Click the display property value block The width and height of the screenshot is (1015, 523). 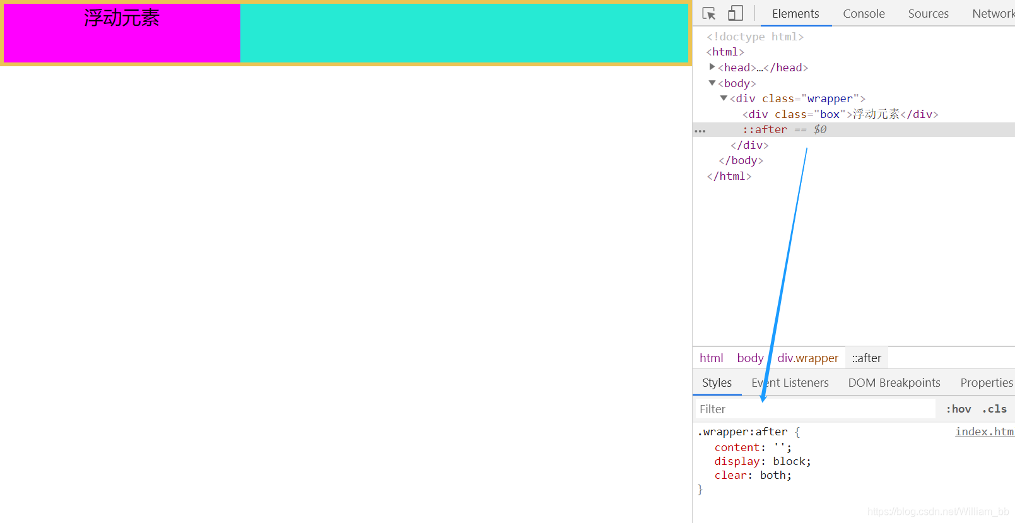tap(789, 461)
